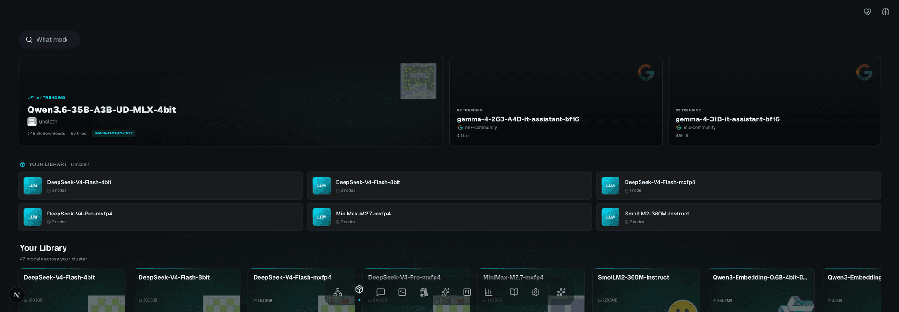Click '3 nodes' under DeepSeek-V4-Flash-4bit row
899x312 pixels.
pos(59,191)
